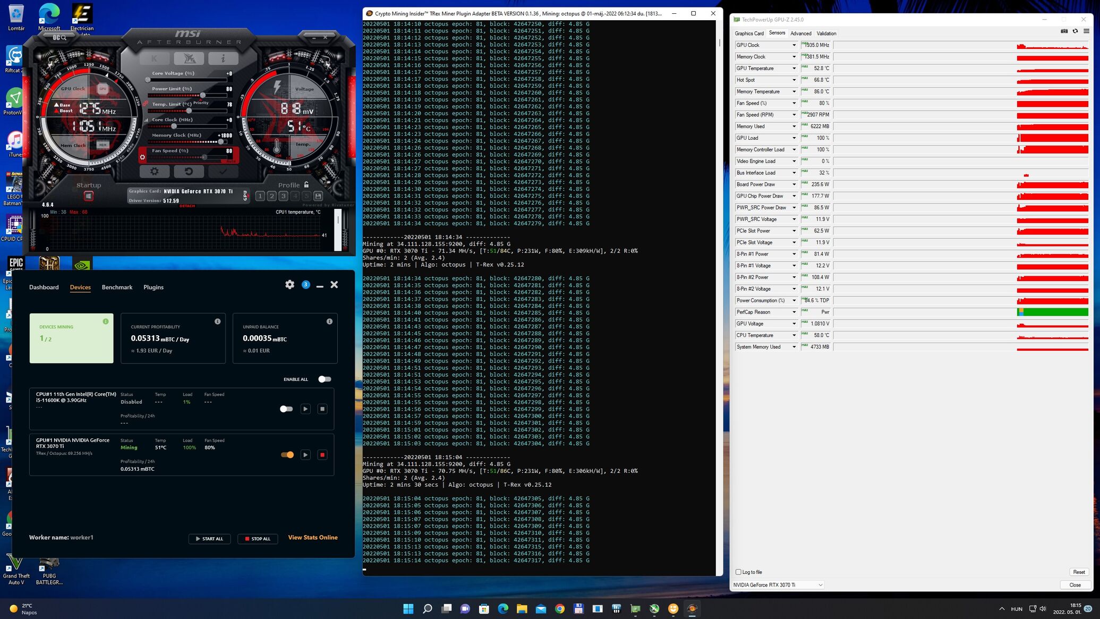
Task: Check the Log to file checkbox
Action: (738, 572)
